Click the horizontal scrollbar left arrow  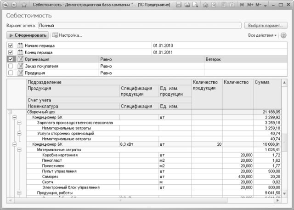[x=10, y=200]
